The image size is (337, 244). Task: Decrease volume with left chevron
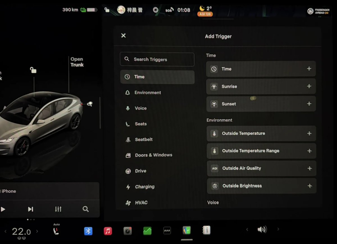[x=247, y=229]
